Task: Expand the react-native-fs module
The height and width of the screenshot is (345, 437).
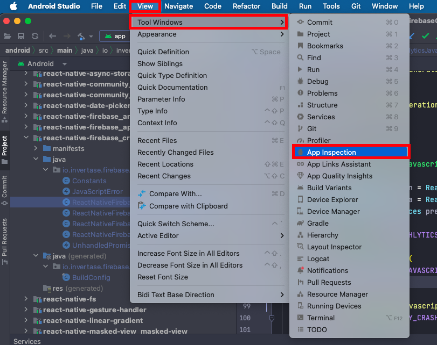Action: pos(26,299)
